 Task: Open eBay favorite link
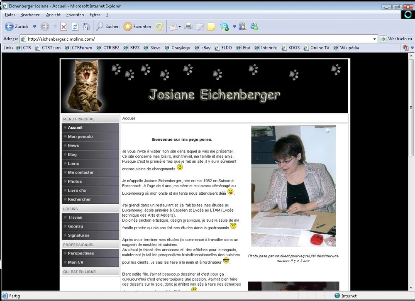(x=203, y=48)
